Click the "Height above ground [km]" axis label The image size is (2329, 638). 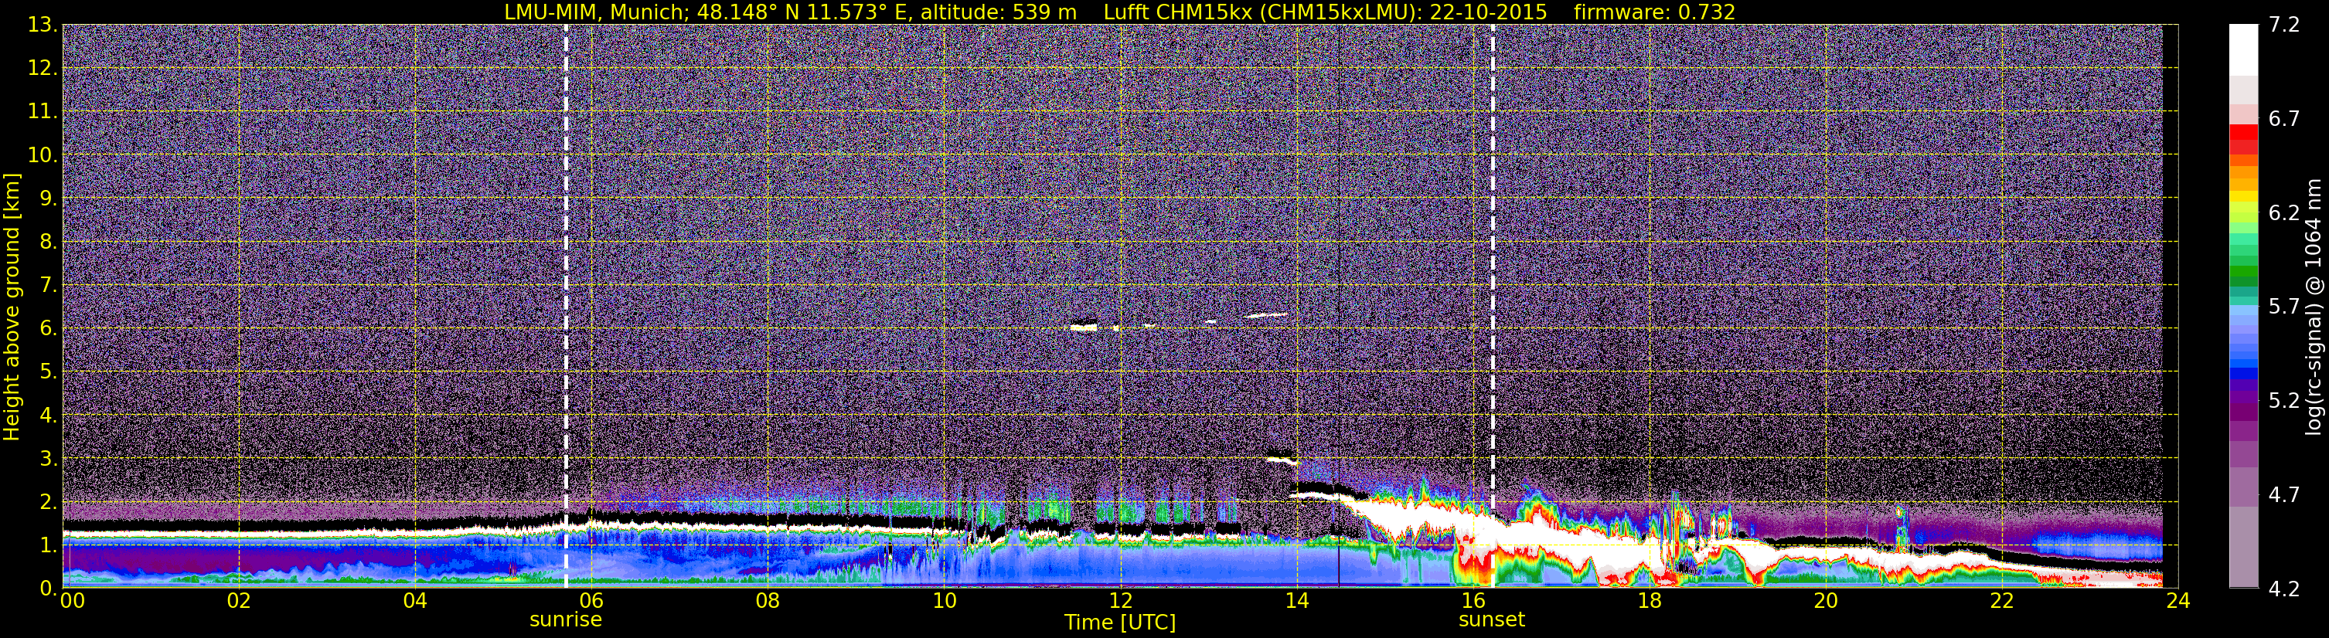pos(12,307)
